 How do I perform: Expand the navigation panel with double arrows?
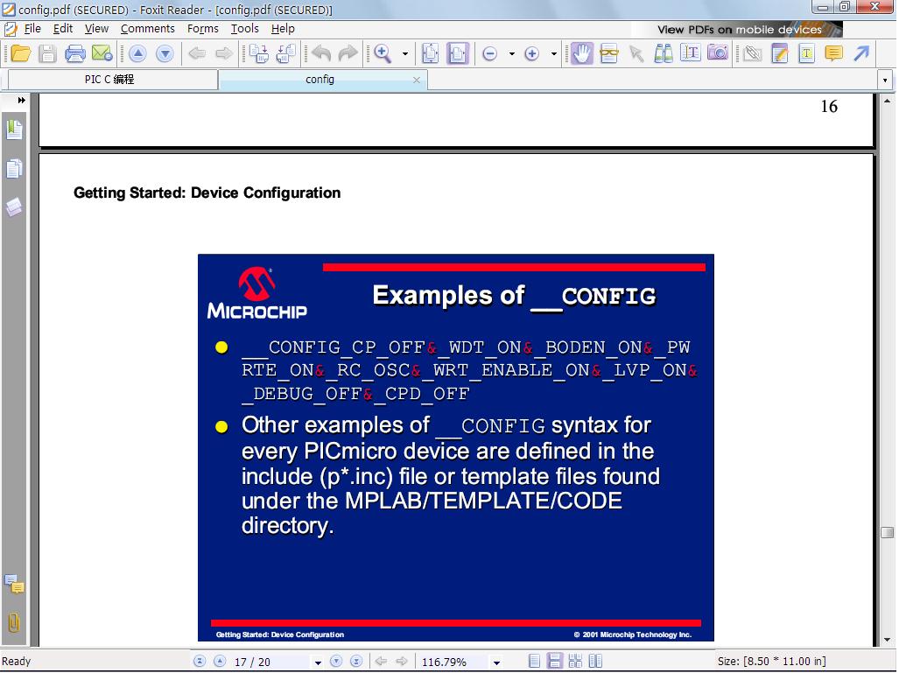tap(22, 101)
